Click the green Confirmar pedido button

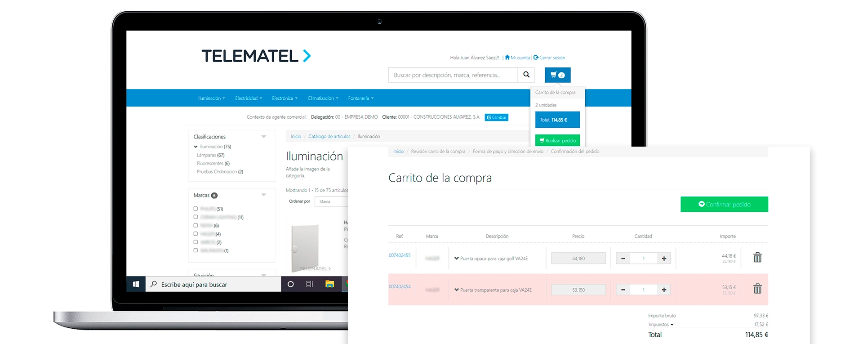click(x=724, y=204)
